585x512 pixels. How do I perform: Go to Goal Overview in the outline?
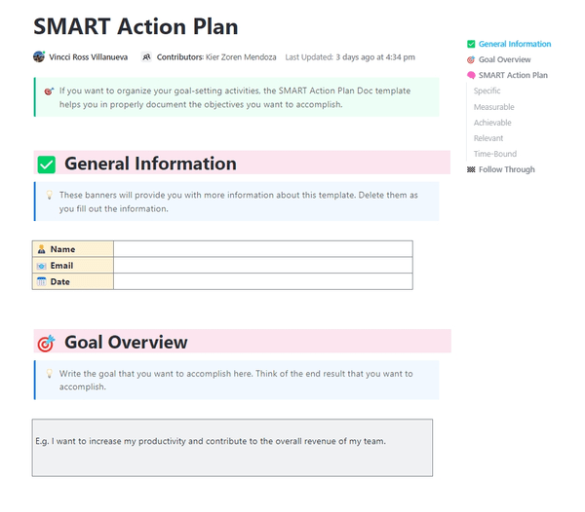click(x=504, y=59)
